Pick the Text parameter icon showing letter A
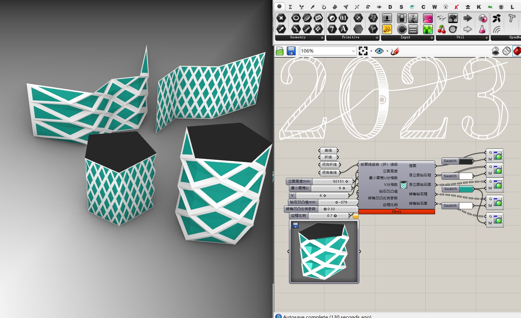The image size is (521, 318). [x=343, y=29]
